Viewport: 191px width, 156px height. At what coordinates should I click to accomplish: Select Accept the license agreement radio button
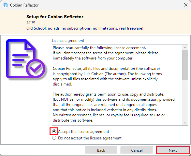(x=54, y=131)
